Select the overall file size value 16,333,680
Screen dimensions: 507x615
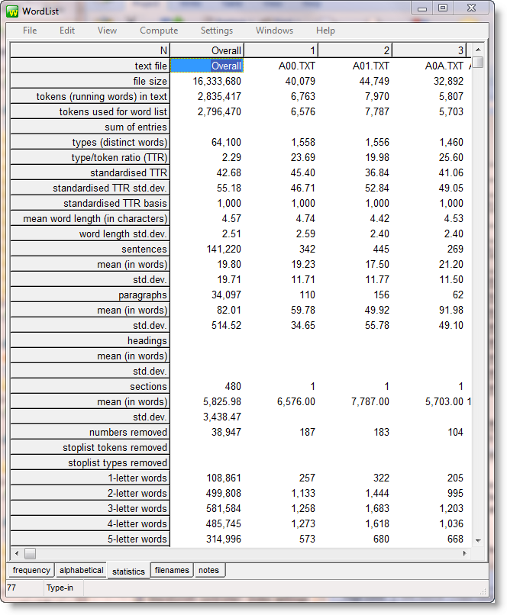coord(217,81)
